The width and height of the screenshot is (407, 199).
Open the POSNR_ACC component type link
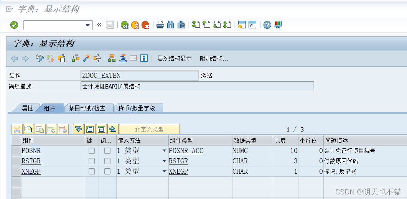point(186,151)
